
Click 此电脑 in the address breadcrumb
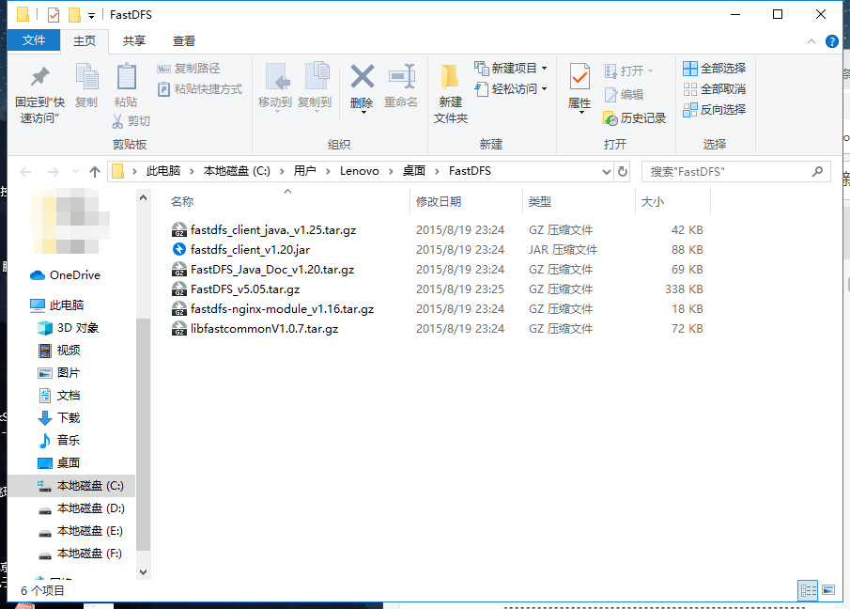[163, 171]
